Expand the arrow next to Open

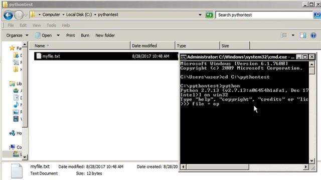(x=58, y=35)
